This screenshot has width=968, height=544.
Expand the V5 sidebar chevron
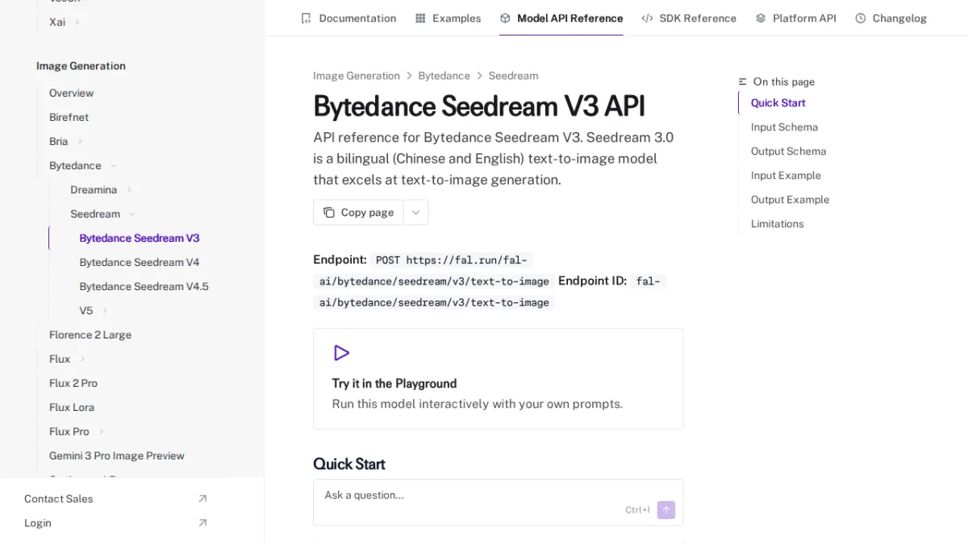pyautogui.click(x=105, y=311)
